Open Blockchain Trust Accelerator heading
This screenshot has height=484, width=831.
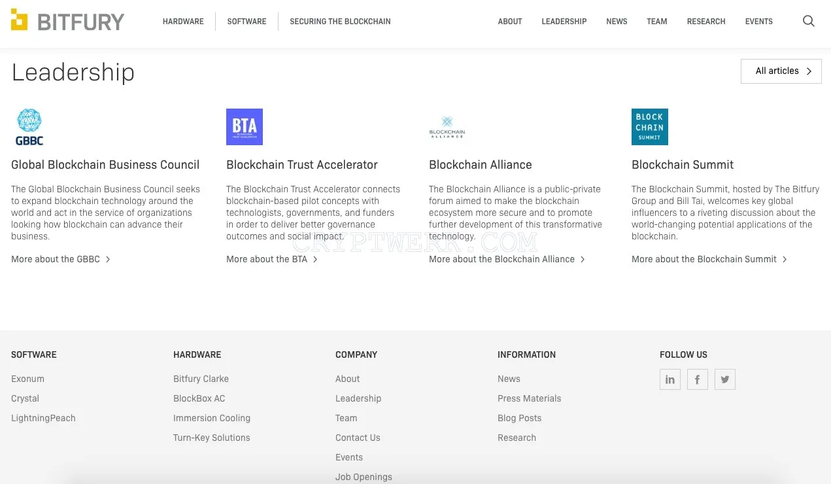tap(302, 165)
